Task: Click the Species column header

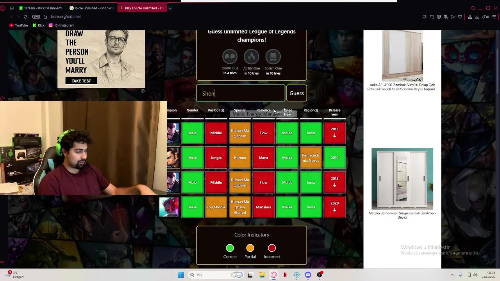Action: coord(240,110)
